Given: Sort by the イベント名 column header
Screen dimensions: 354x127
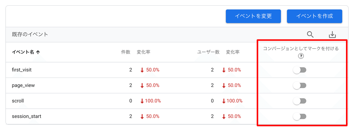Looking at the screenshot, I should pyautogui.click(x=23, y=52).
